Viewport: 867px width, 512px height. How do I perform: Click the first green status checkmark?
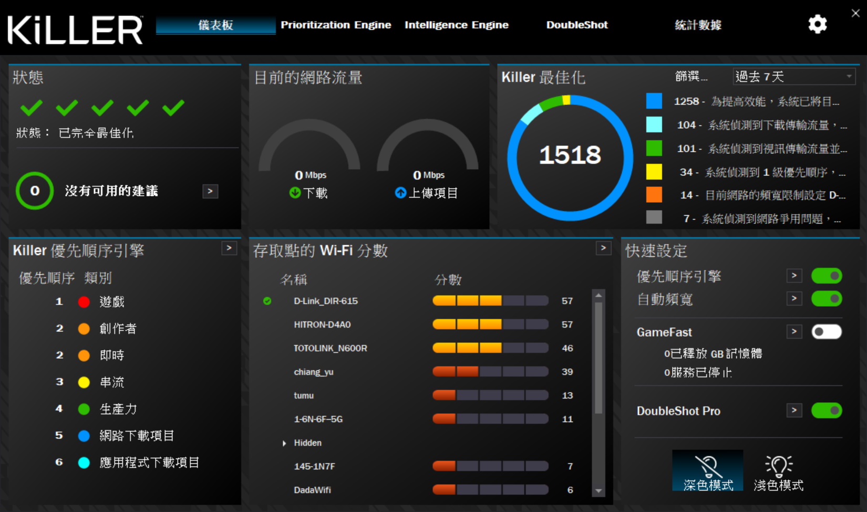click(x=32, y=108)
